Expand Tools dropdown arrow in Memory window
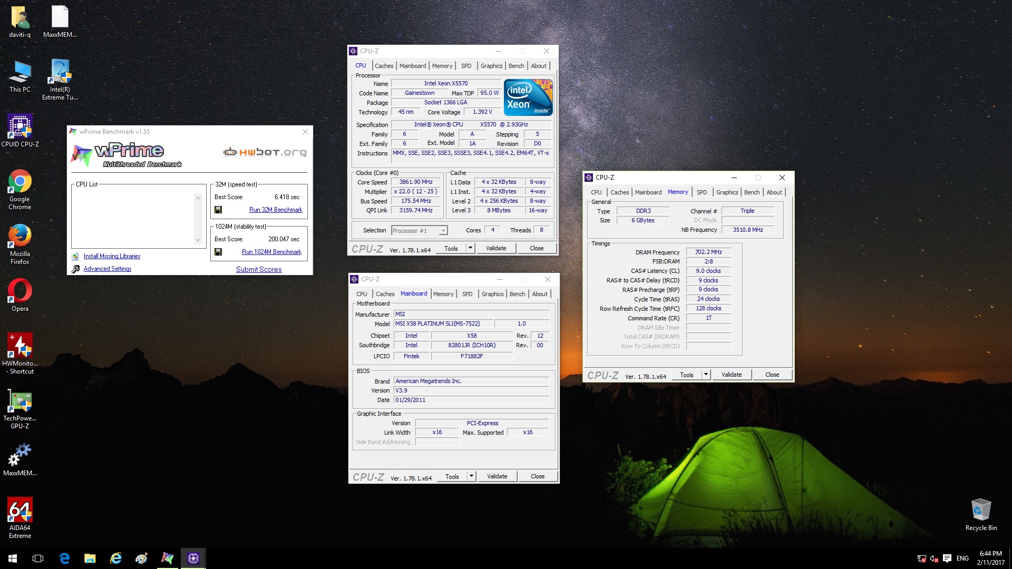The width and height of the screenshot is (1012, 569). [706, 375]
